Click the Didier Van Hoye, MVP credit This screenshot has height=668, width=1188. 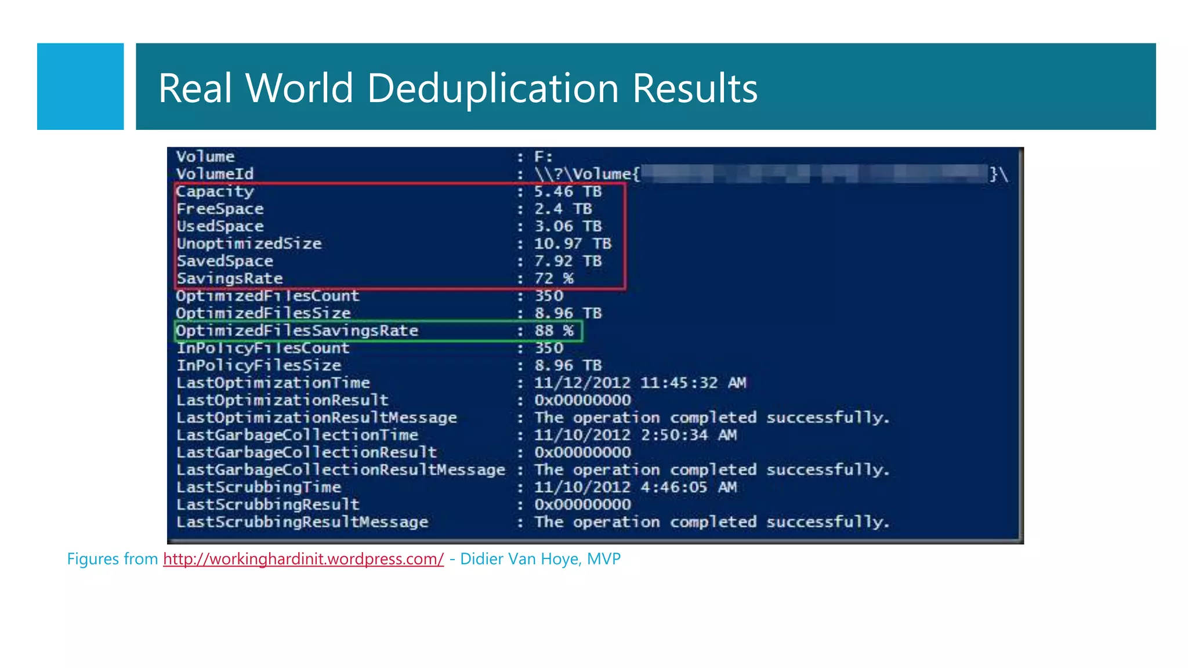[540, 559]
